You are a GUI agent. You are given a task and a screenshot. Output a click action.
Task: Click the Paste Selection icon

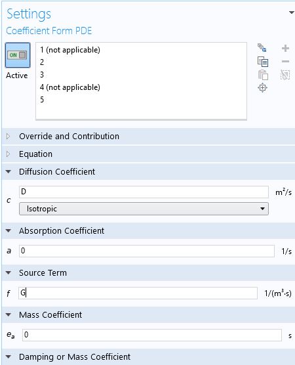[x=263, y=75]
